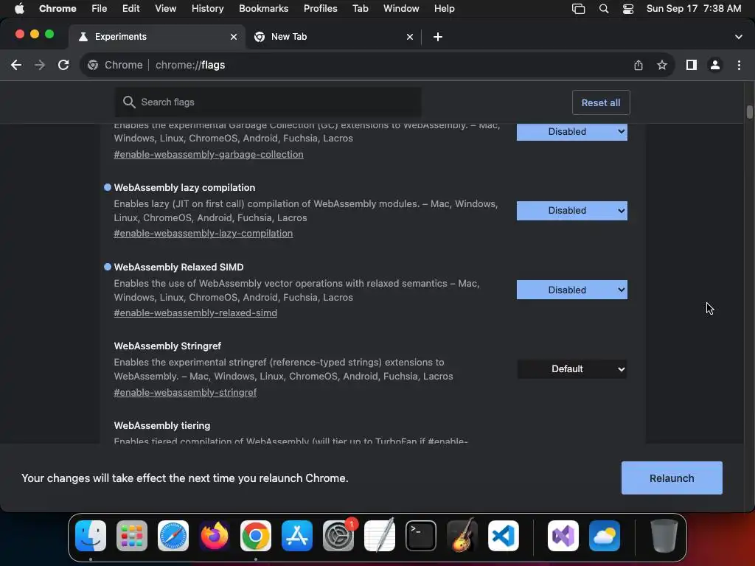Open Finder from the Dock
The width and height of the screenshot is (755, 566).
point(91,536)
